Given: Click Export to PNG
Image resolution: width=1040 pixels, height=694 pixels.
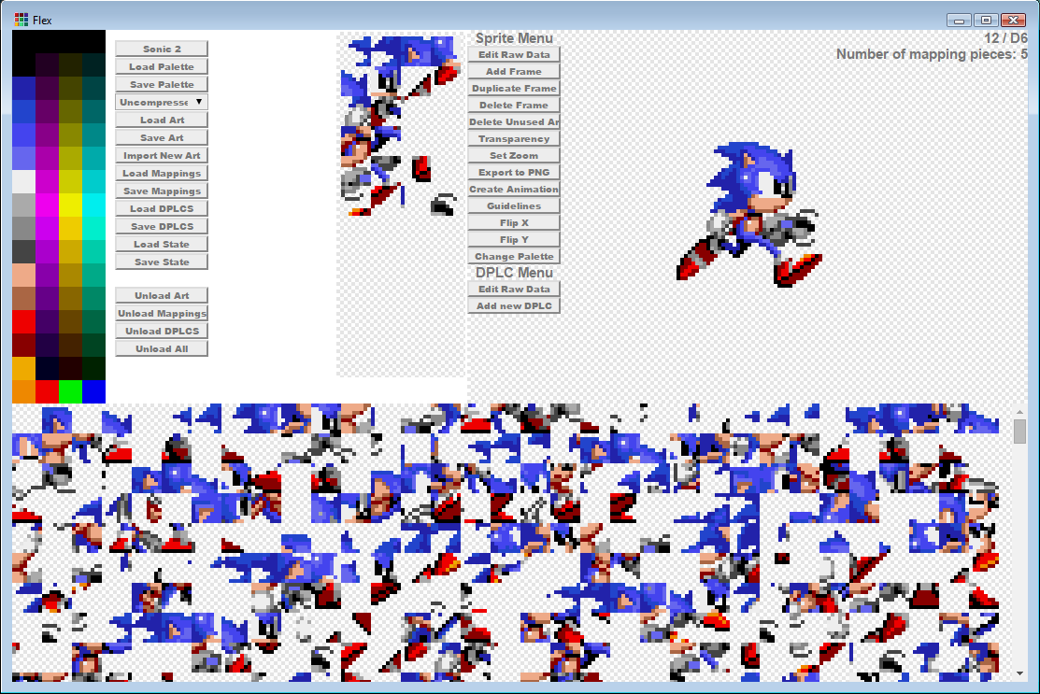Looking at the screenshot, I should pos(514,173).
